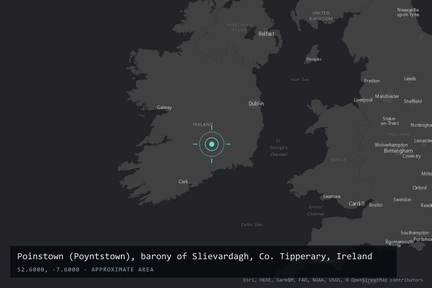Screen dimensions: 432x288
Task: Click the UNITED KINGDOM label
Action: [x=321, y=16]
